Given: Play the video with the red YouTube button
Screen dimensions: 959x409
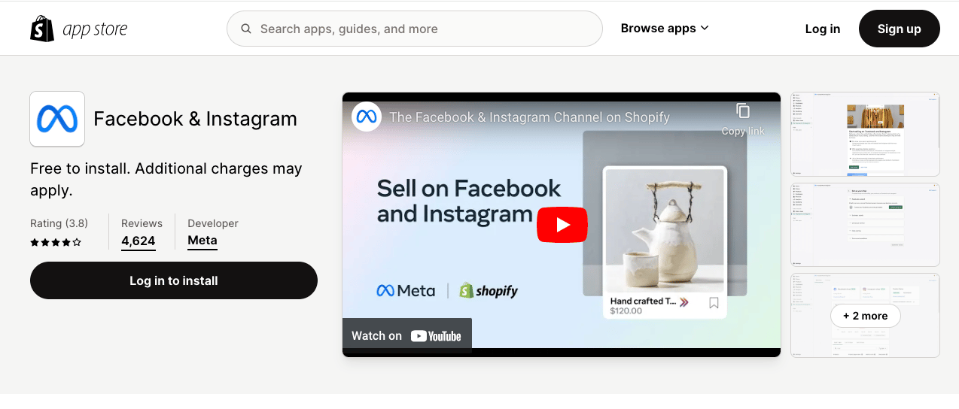Looking at the screenshot, I should coord(562,225).
